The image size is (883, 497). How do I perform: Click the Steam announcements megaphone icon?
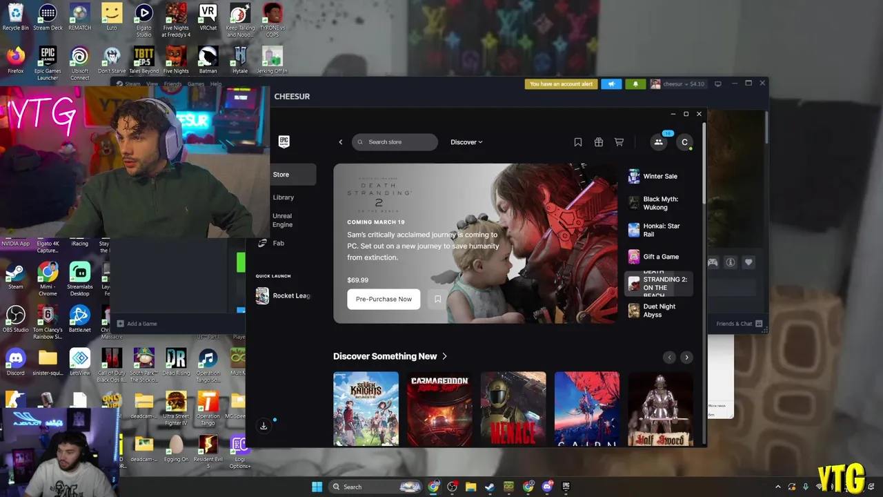pos(611,84)
